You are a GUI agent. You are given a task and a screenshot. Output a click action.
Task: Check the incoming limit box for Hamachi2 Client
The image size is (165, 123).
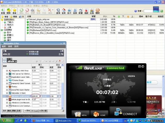pos(42,84)
